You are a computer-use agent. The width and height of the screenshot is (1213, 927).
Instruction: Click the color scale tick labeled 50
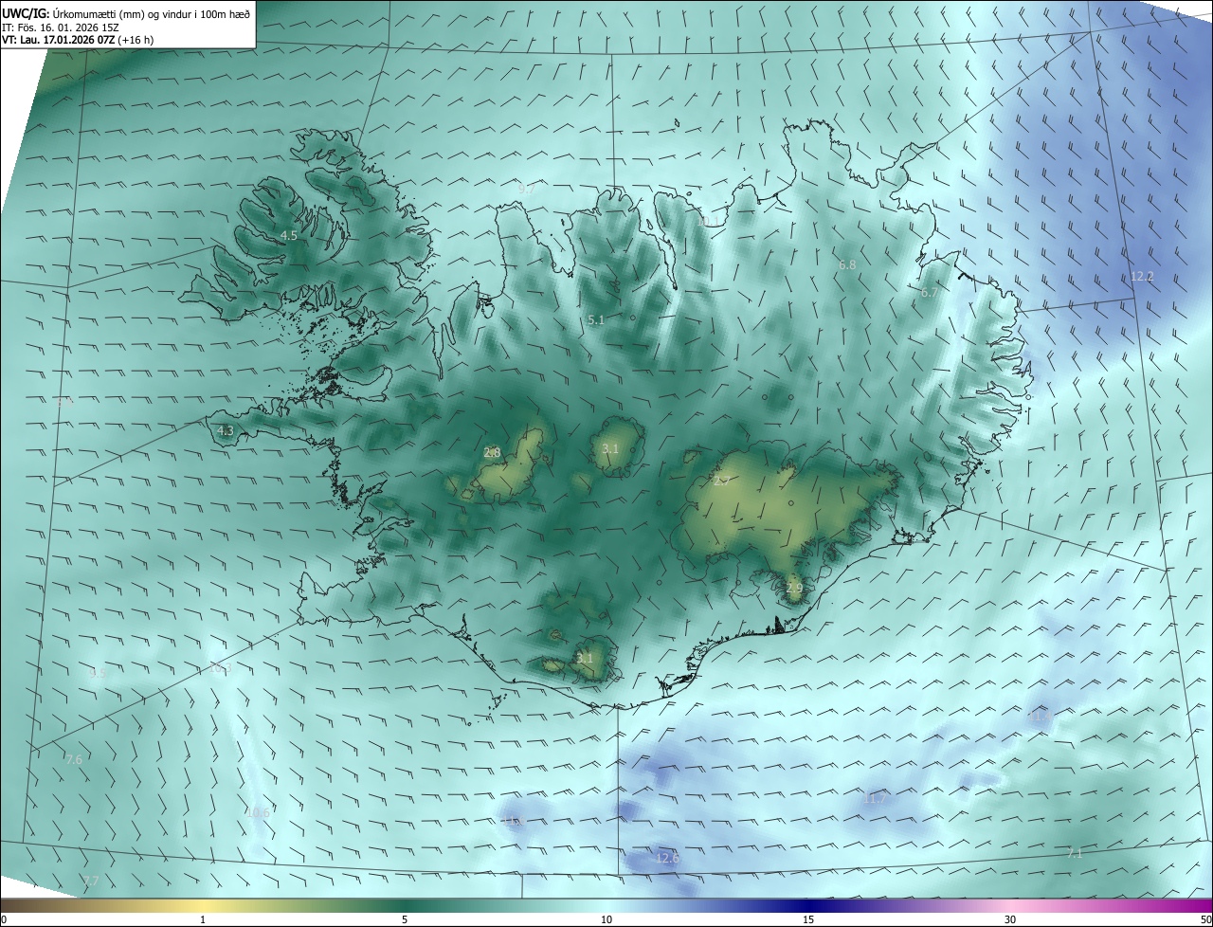(1205, 919)
